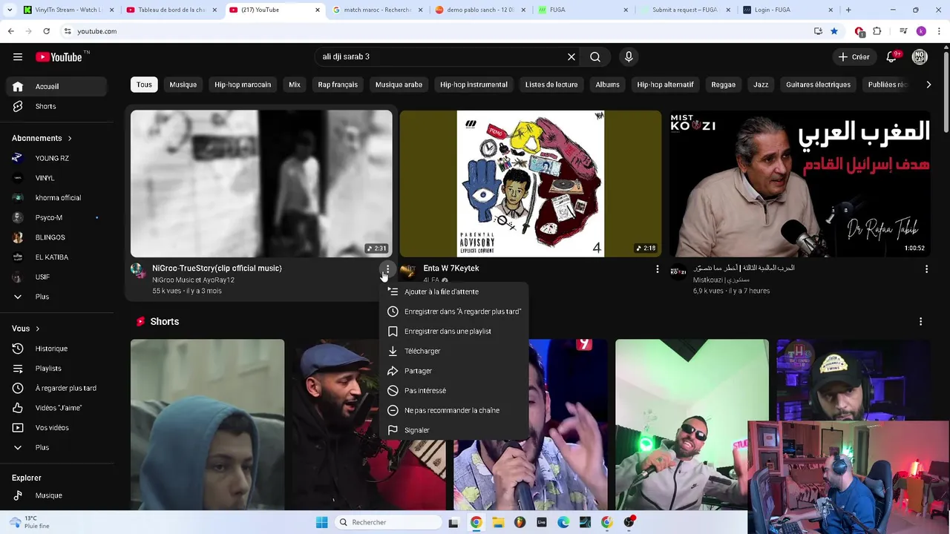
Task: Select the Rap français filter chip
Action: point(338,85)
